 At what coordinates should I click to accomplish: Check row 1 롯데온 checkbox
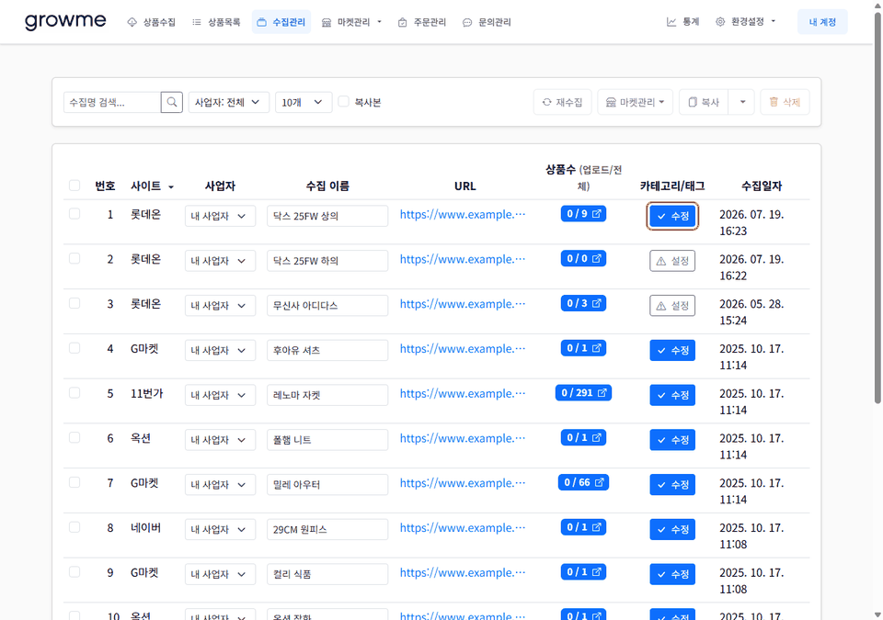[x=75, y=214]
